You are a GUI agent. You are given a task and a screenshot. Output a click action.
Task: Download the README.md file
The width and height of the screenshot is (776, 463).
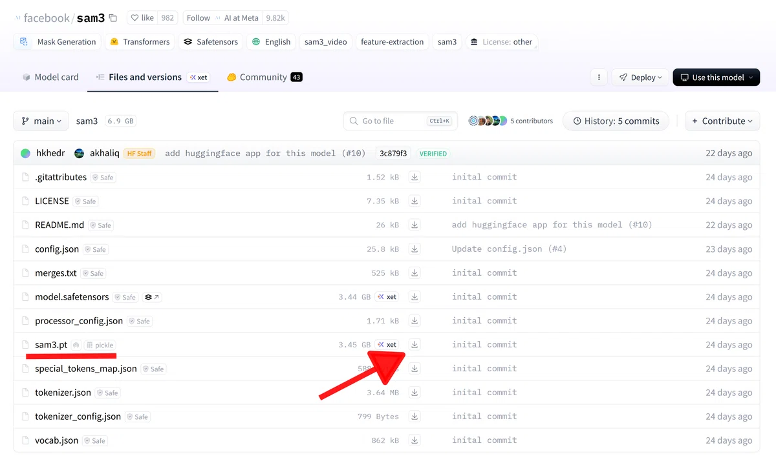(x=415, y=225)
